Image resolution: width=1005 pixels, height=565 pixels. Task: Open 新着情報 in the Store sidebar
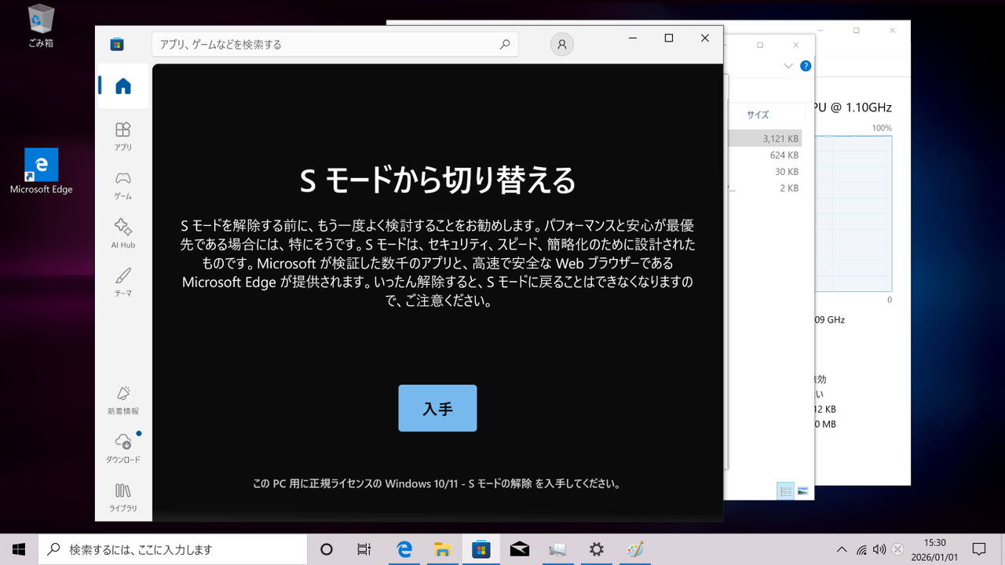[122, 400]
